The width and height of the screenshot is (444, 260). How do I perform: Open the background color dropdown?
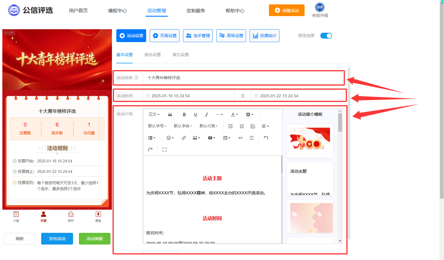point(250,115)
